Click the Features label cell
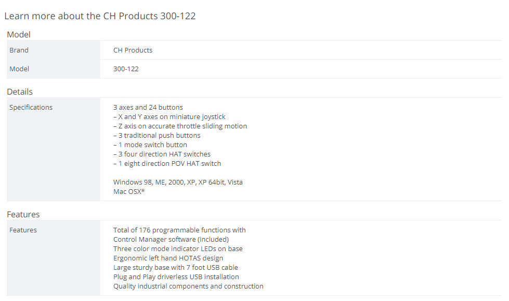 54,258
